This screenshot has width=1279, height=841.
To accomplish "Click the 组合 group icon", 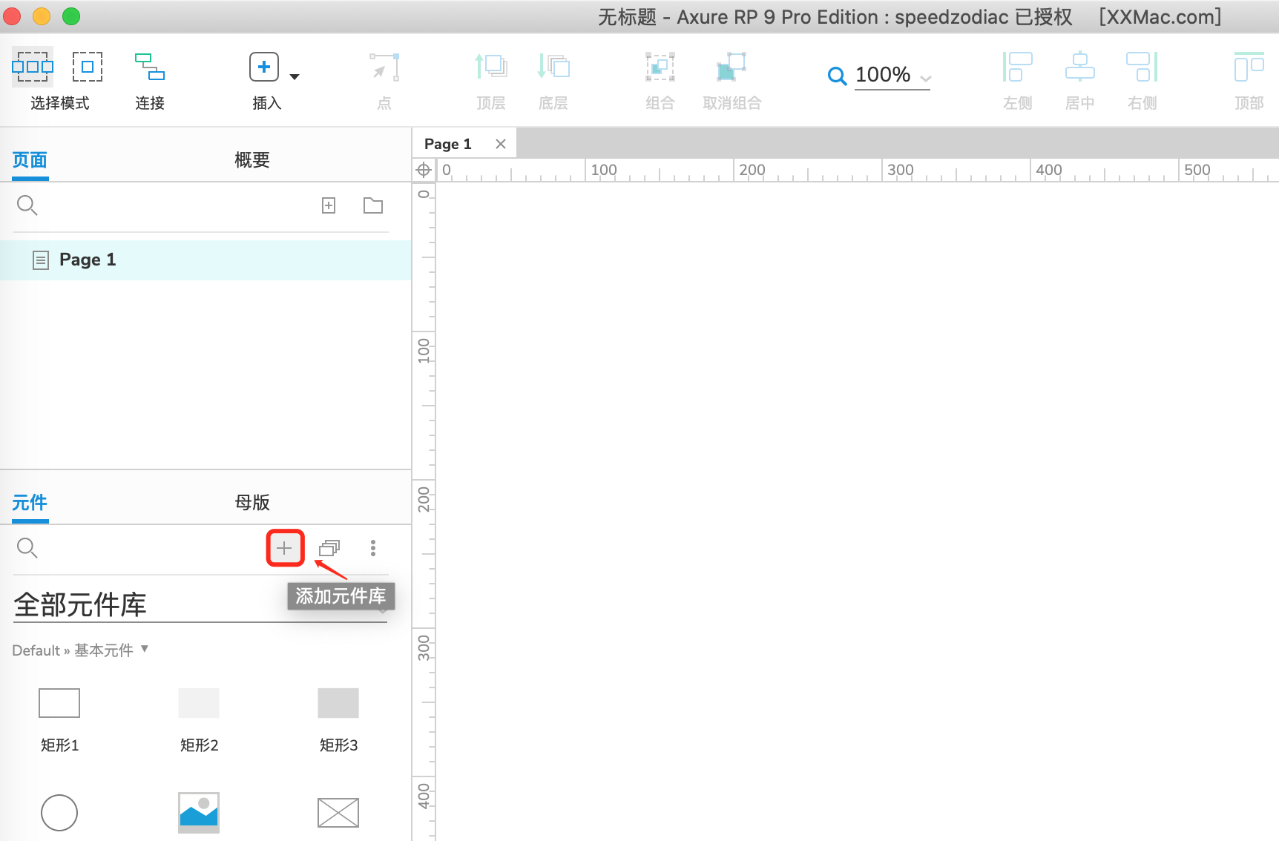I will click(660, 67).
